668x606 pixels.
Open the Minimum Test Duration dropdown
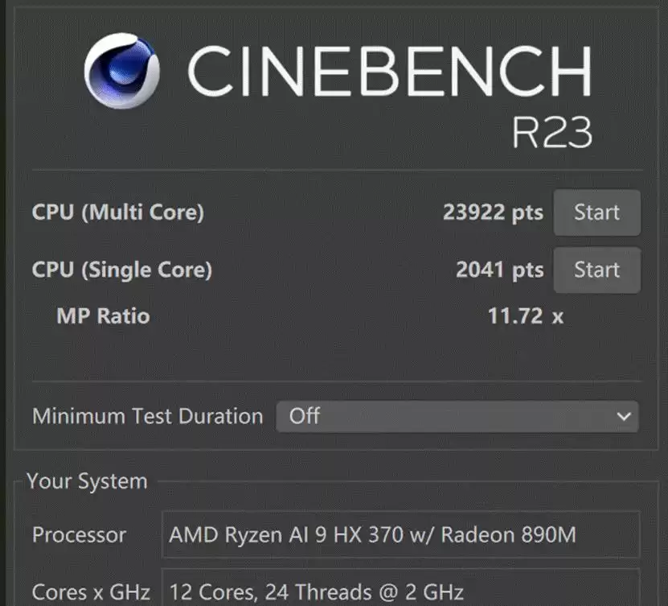pos(457,416)
